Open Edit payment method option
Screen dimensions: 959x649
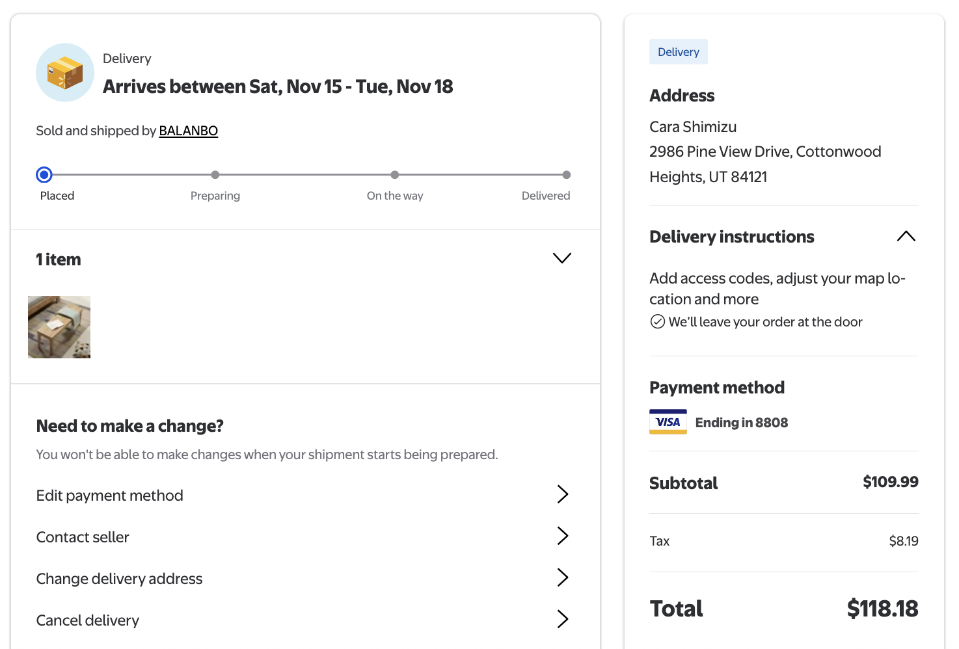(110, 496)
